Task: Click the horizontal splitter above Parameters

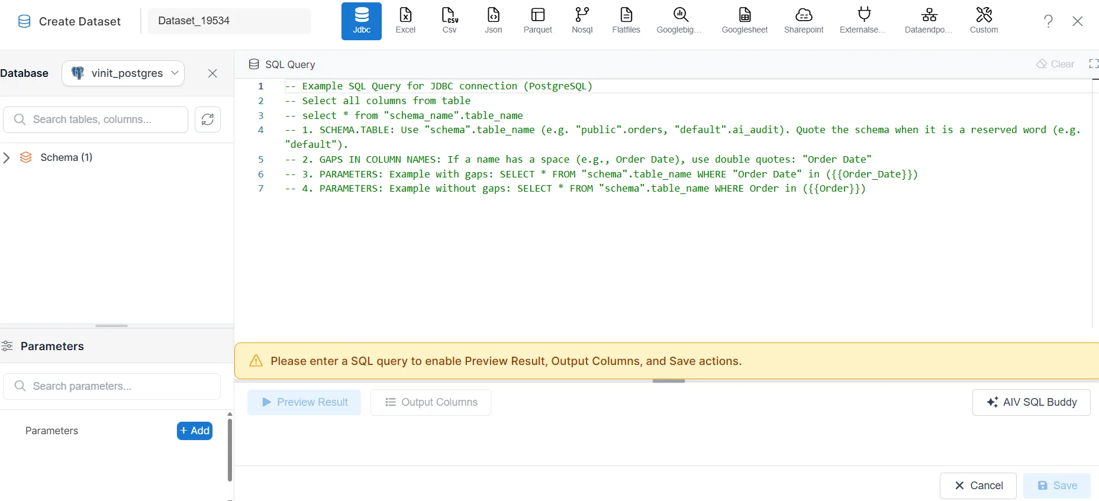Action: coord(111,326)
